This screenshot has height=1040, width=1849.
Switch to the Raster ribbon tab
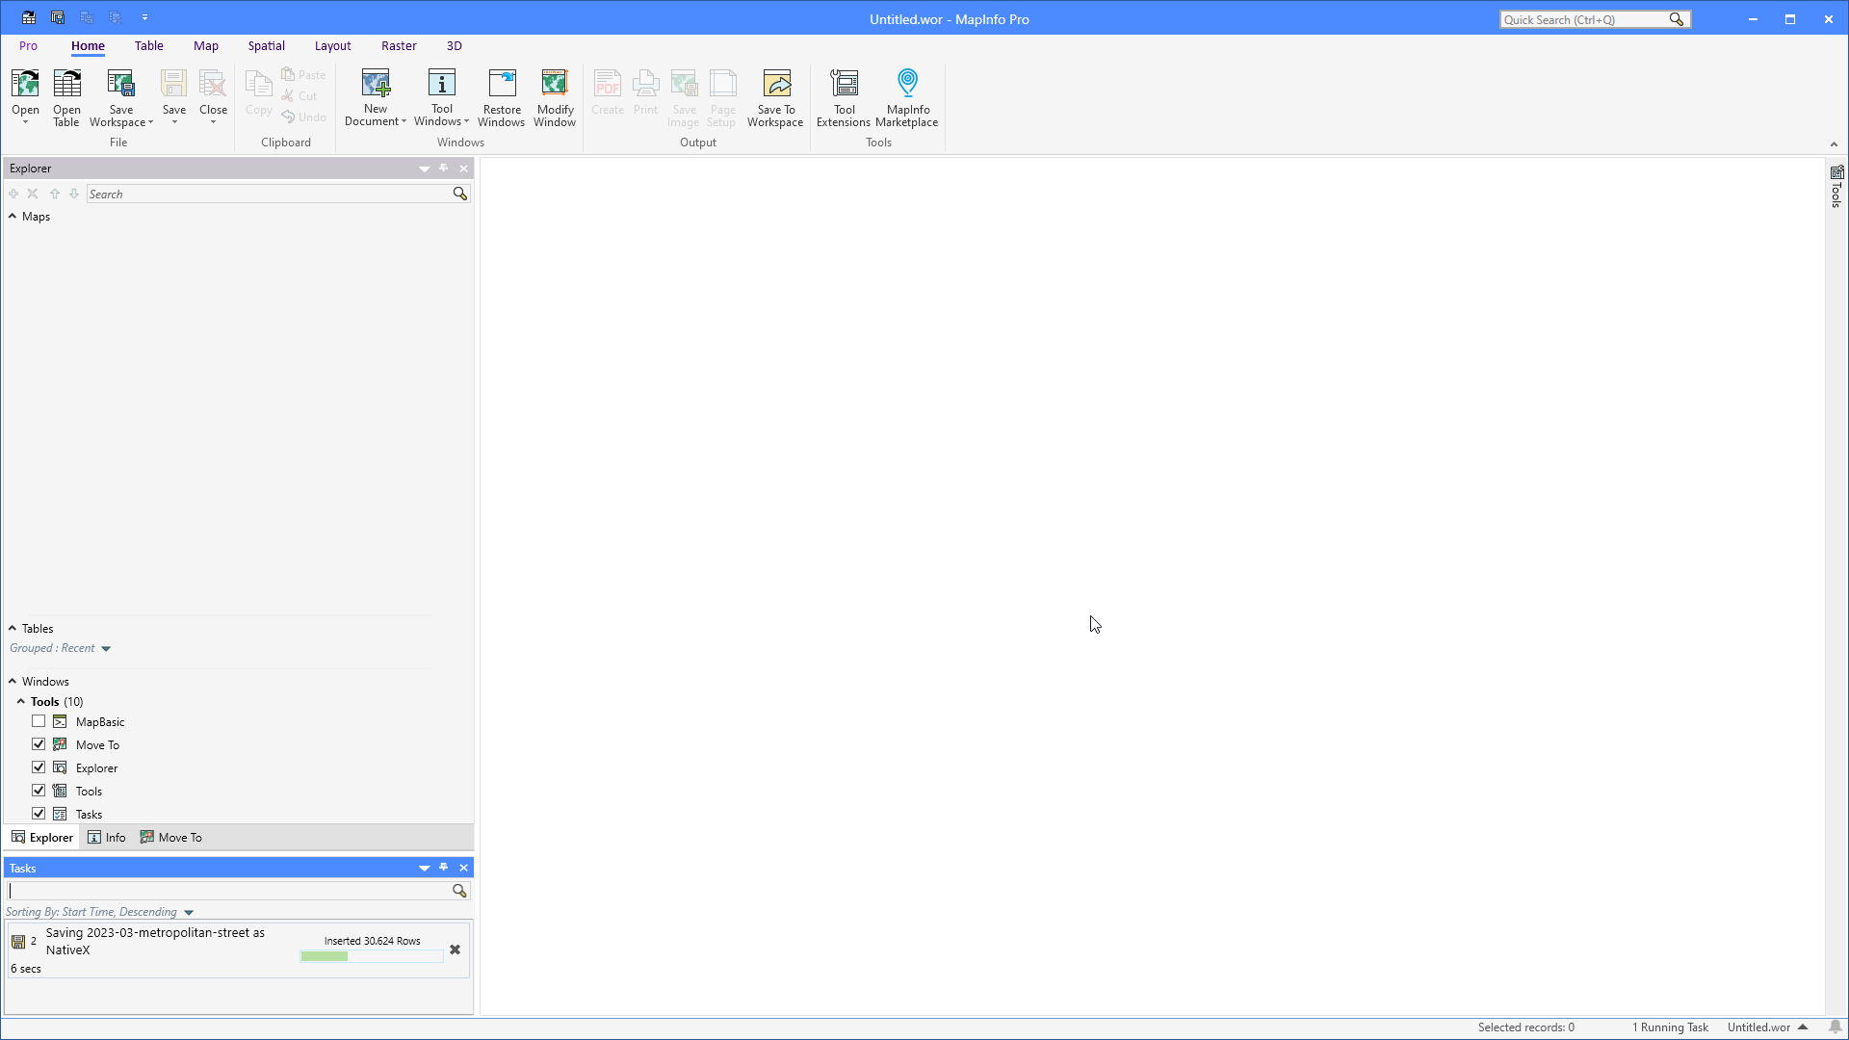(x=399, y=46)
